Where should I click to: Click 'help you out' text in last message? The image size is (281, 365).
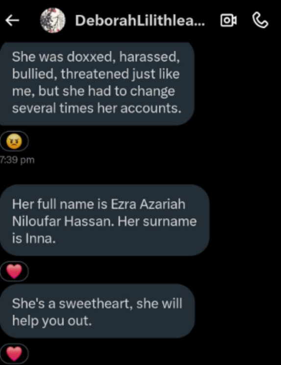tap(52, 321)
